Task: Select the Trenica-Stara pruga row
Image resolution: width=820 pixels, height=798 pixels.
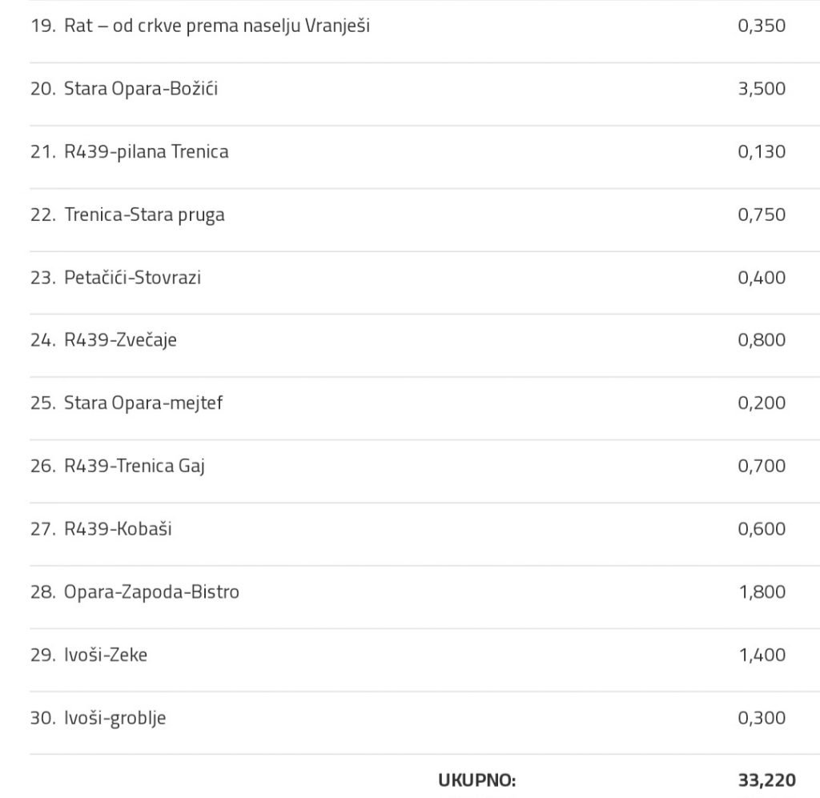Action: pyautogui.click(x=144, y=215)
